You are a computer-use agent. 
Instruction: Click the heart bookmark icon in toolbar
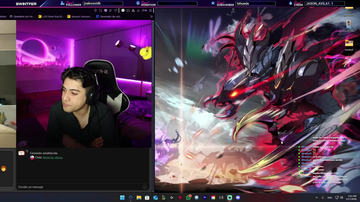click(116, 10)
